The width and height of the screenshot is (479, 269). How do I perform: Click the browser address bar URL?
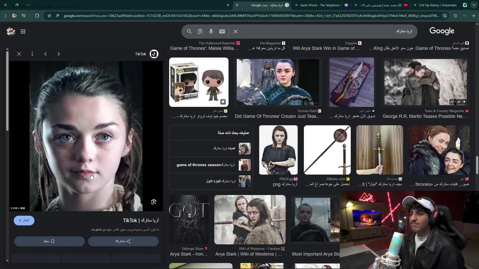[251, 16]
